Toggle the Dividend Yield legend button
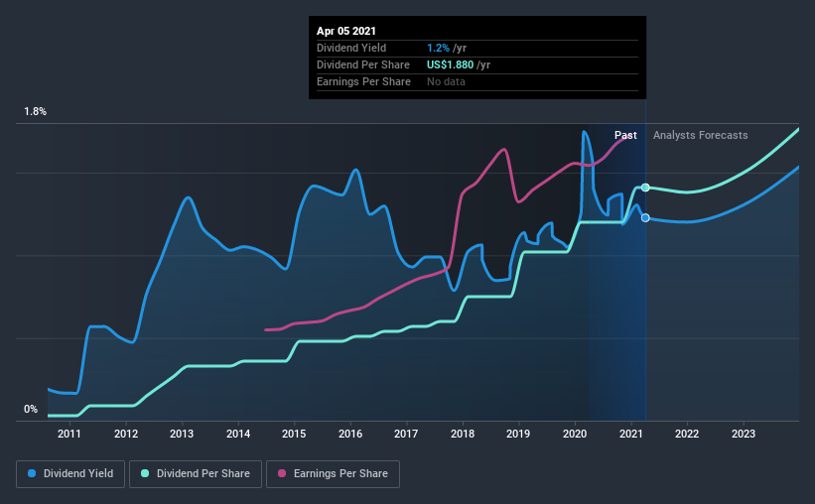This screenshot has height=504, width=815. (70, 474)
